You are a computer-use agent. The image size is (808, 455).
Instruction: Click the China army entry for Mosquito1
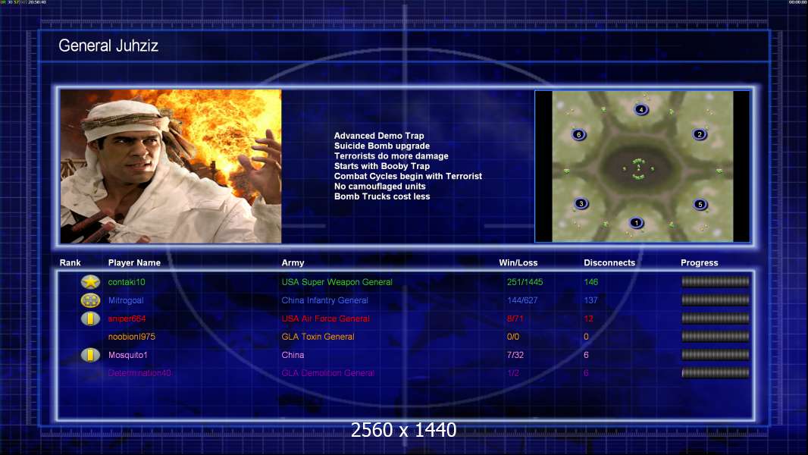pos(293,355)
